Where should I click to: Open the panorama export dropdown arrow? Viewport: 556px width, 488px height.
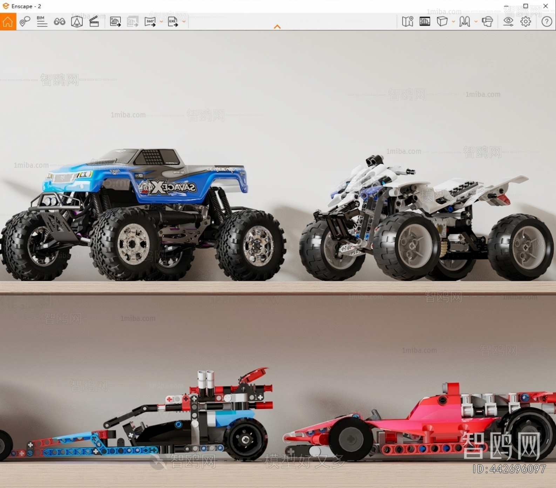pos(161,22)
